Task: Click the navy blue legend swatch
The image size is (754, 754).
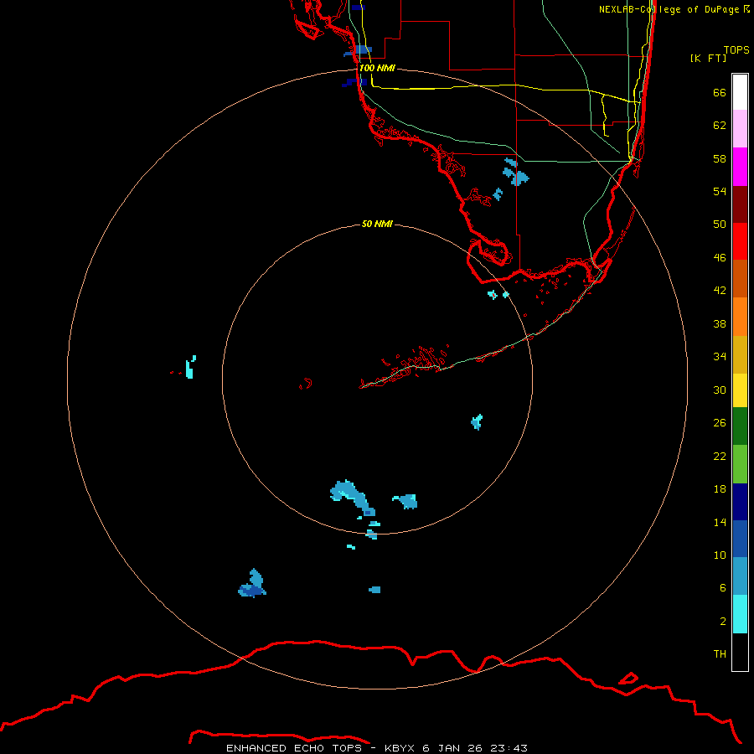Action: click(x=740, y=502)
